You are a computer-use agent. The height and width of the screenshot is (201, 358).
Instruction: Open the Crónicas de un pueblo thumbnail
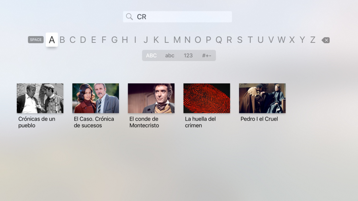tap(40, 98)
